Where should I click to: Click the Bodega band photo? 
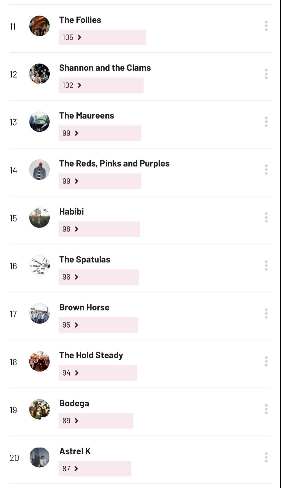[39, 409]
